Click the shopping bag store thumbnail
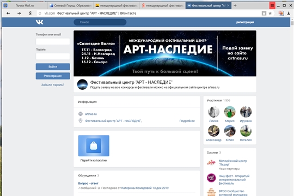Viewport: 294px width, 196px height. pos(94,146)
